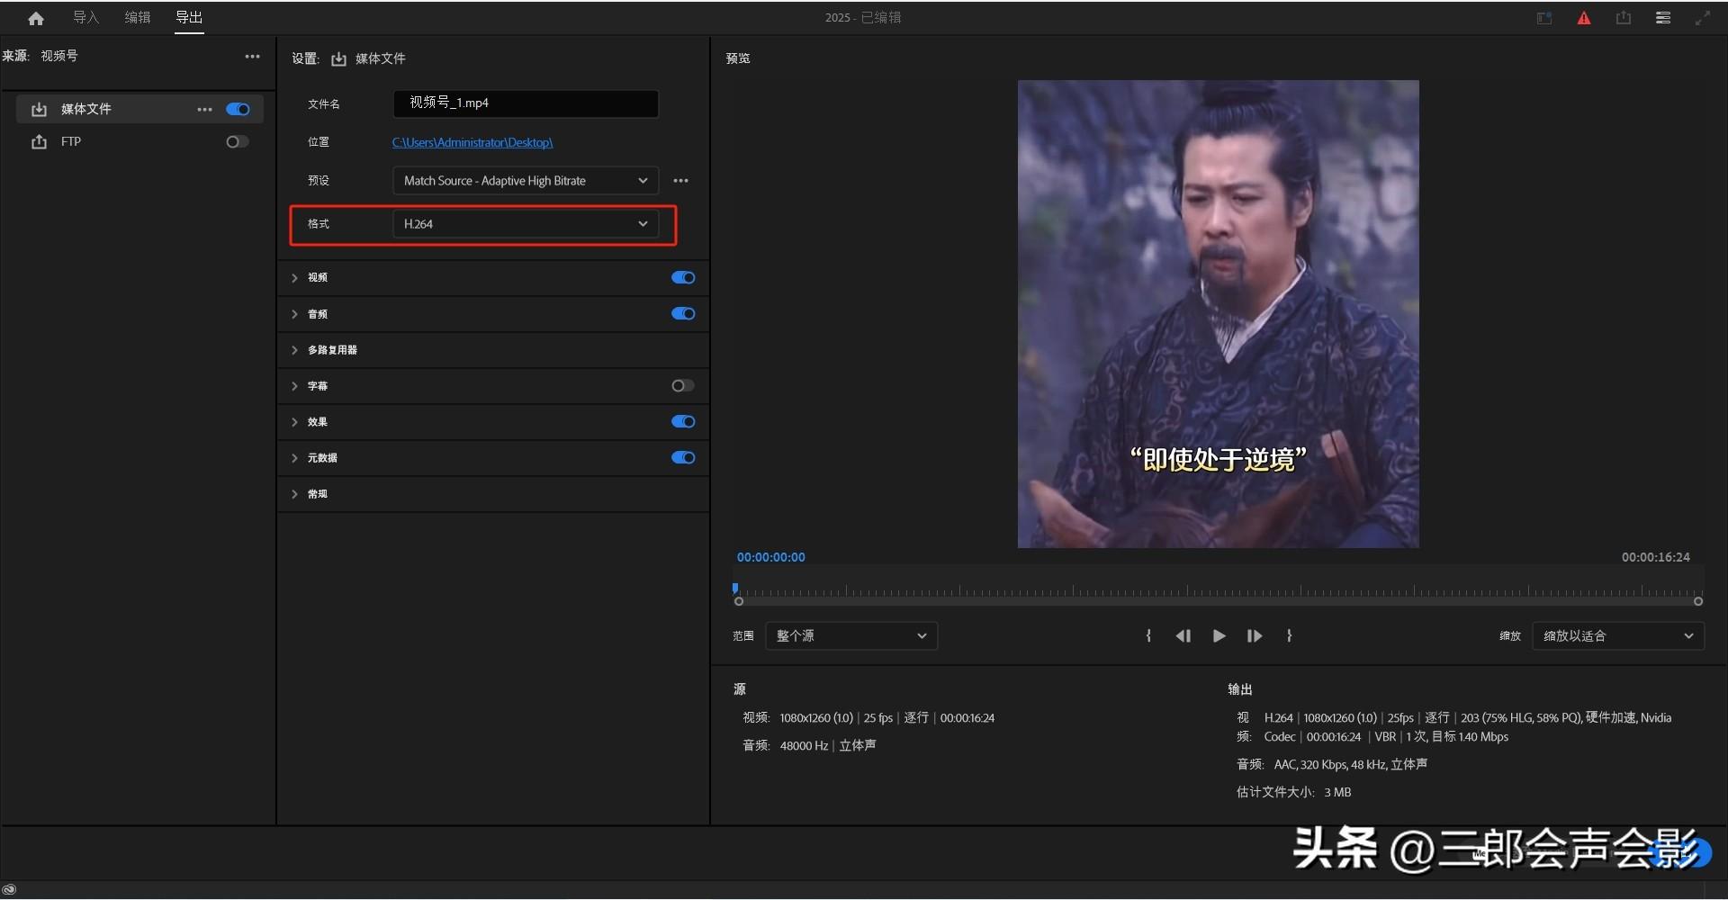Select the 导出 (Export) tab
Screen dimensions: 1728x900
point(189,17)
